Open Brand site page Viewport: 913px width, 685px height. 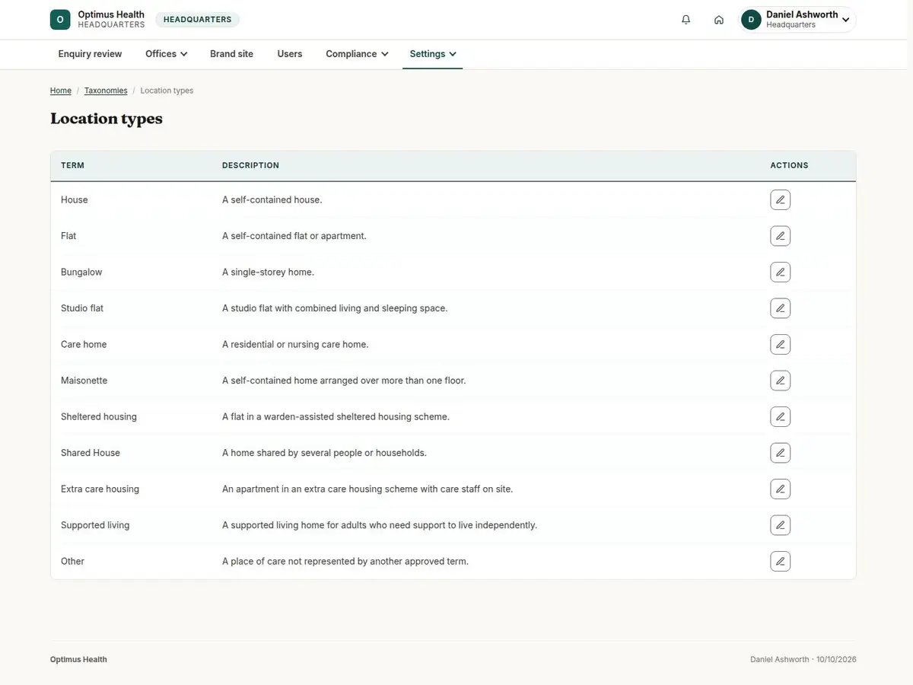pyautogui.click(x=232, y=54)
